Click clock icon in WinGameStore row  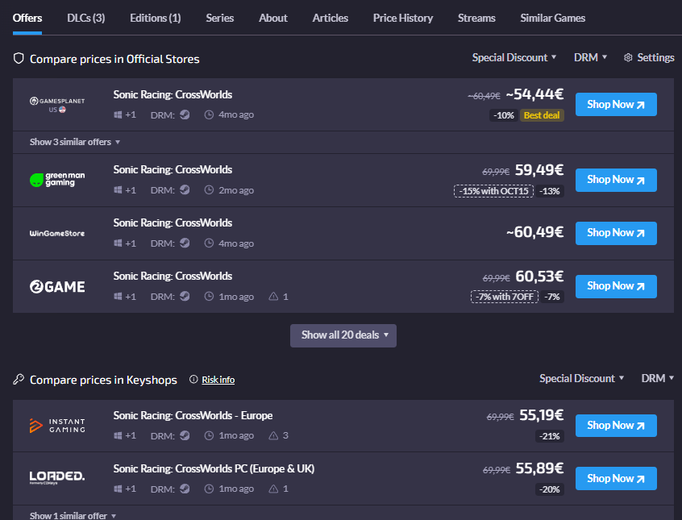pos(210,243)
